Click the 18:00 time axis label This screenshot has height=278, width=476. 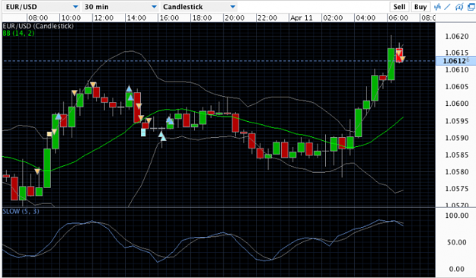coord(202,18)
